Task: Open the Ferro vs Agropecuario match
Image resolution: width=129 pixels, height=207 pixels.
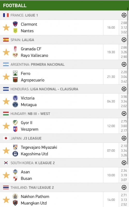Action: (51, 77)
